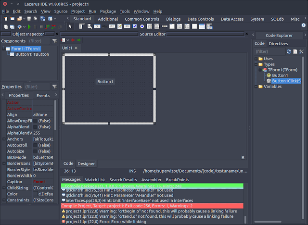Click the Save All icon
The image size is (308, 225).
tap(35, 19)
